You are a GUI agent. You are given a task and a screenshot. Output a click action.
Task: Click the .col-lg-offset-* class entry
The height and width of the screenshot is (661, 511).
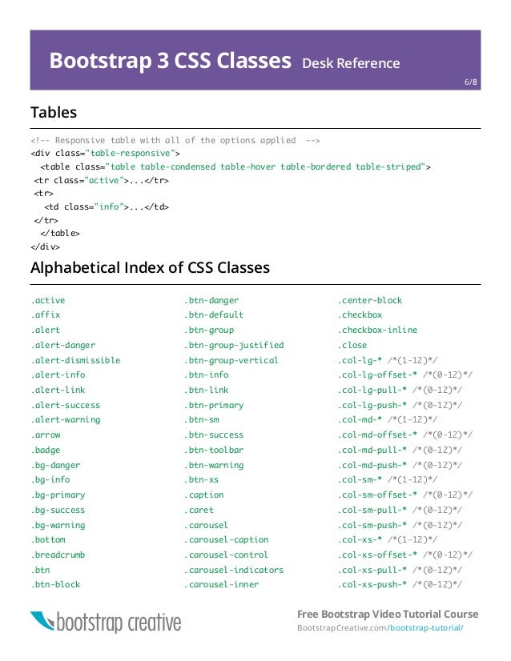[x=377, y=375]
